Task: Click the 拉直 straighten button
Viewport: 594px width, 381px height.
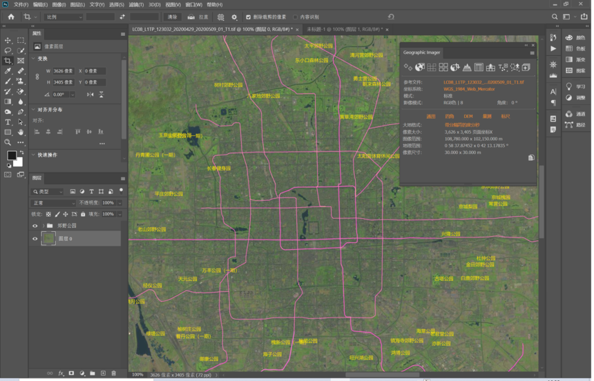Action: (x=198, y=17)
